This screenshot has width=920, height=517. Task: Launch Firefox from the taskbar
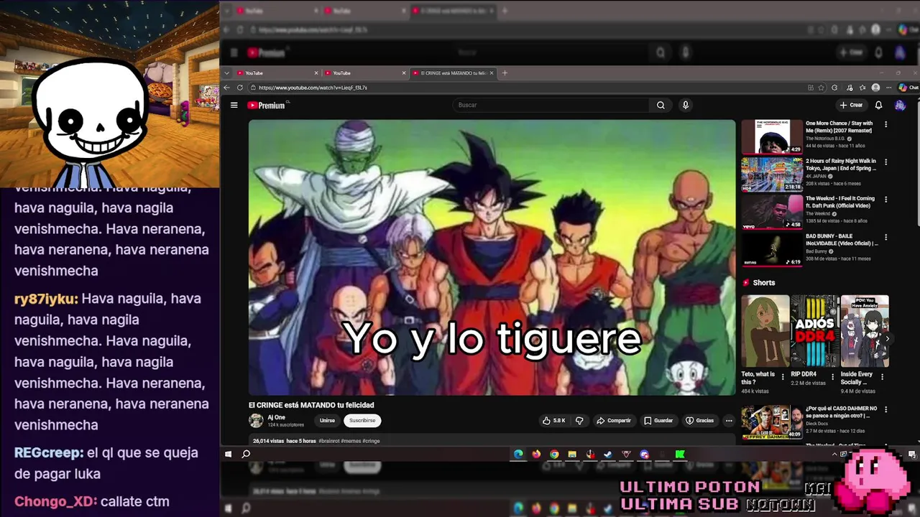coord(536,454)
